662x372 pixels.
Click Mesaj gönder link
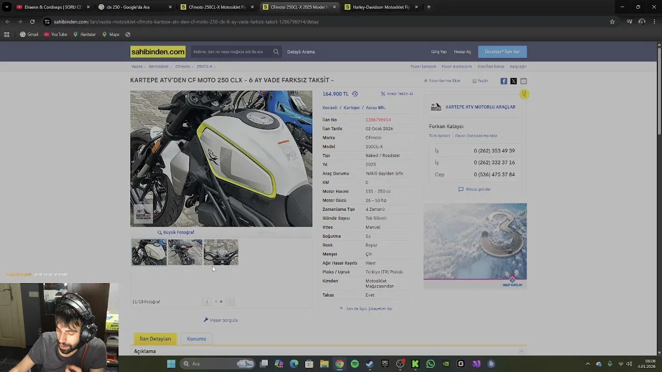pos(475,189)
